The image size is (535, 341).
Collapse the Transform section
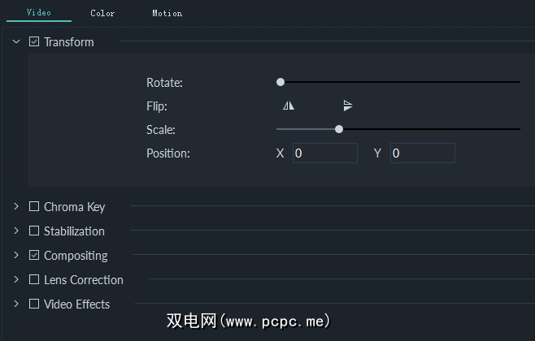[x=16, y=41]
